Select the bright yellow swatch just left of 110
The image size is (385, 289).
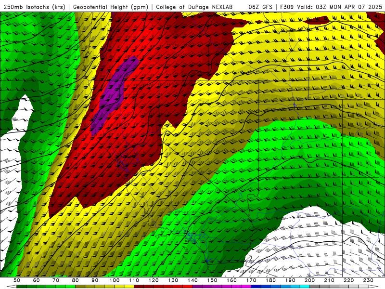click(129, 287)
